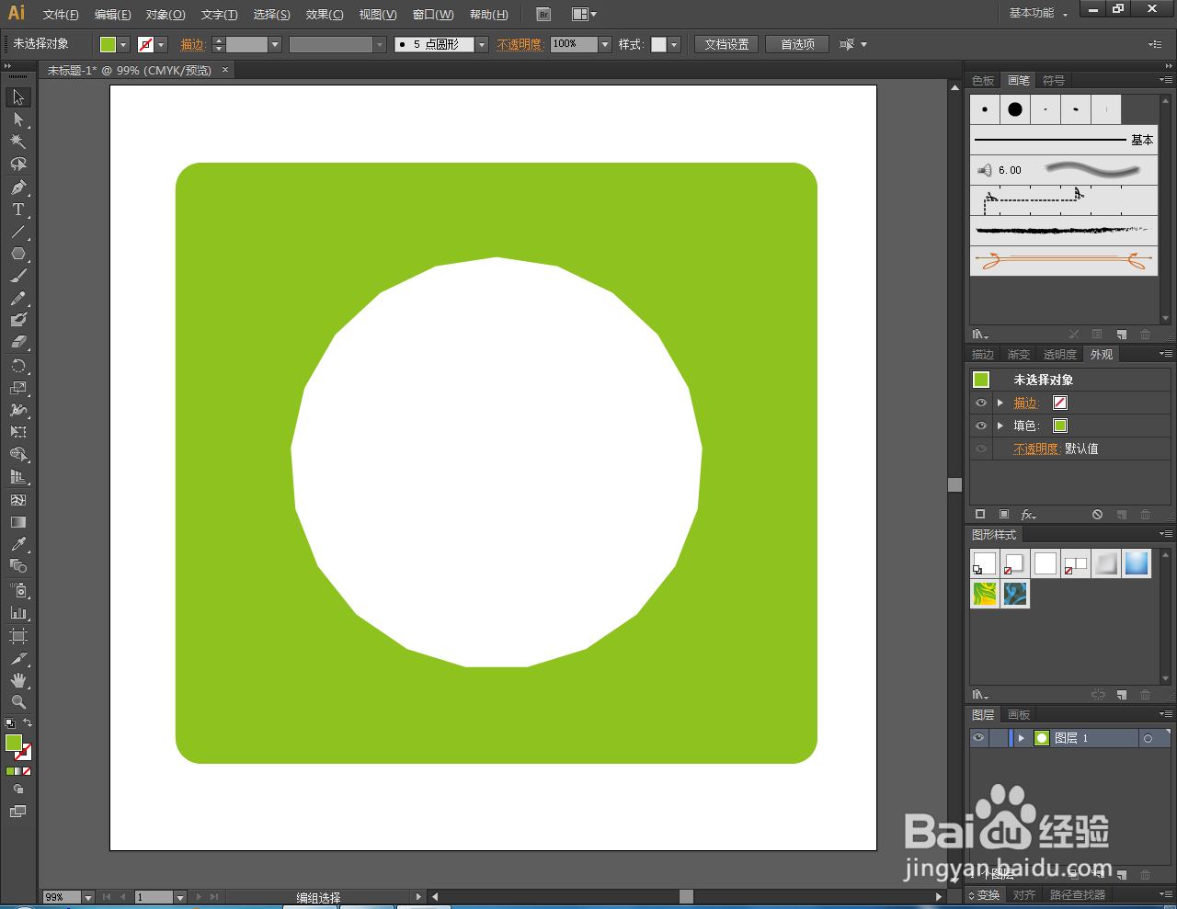Open the 对象(O) menu

166,15
